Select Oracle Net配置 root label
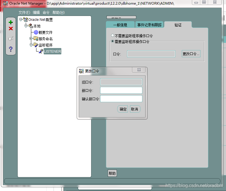 (x=41, y=20)
